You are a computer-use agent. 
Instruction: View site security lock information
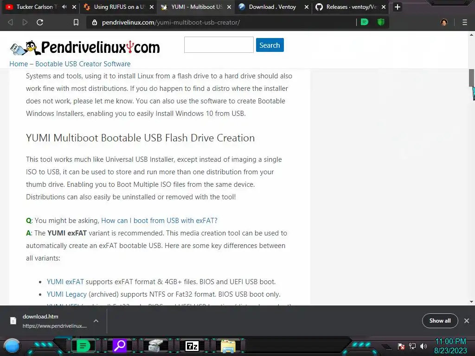[95, 22]
